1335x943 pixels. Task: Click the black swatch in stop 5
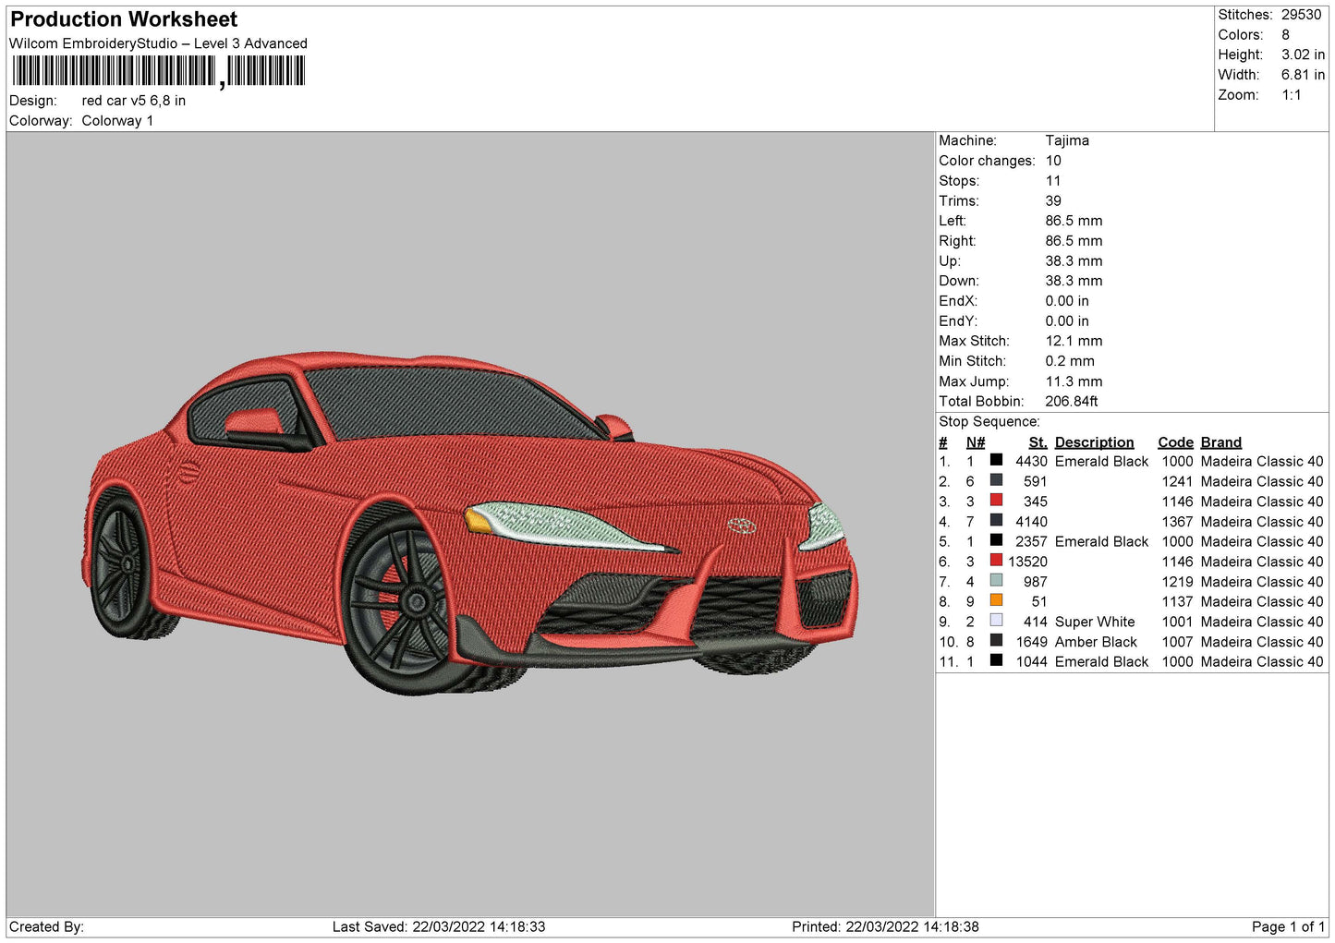(x=996, y=540)
